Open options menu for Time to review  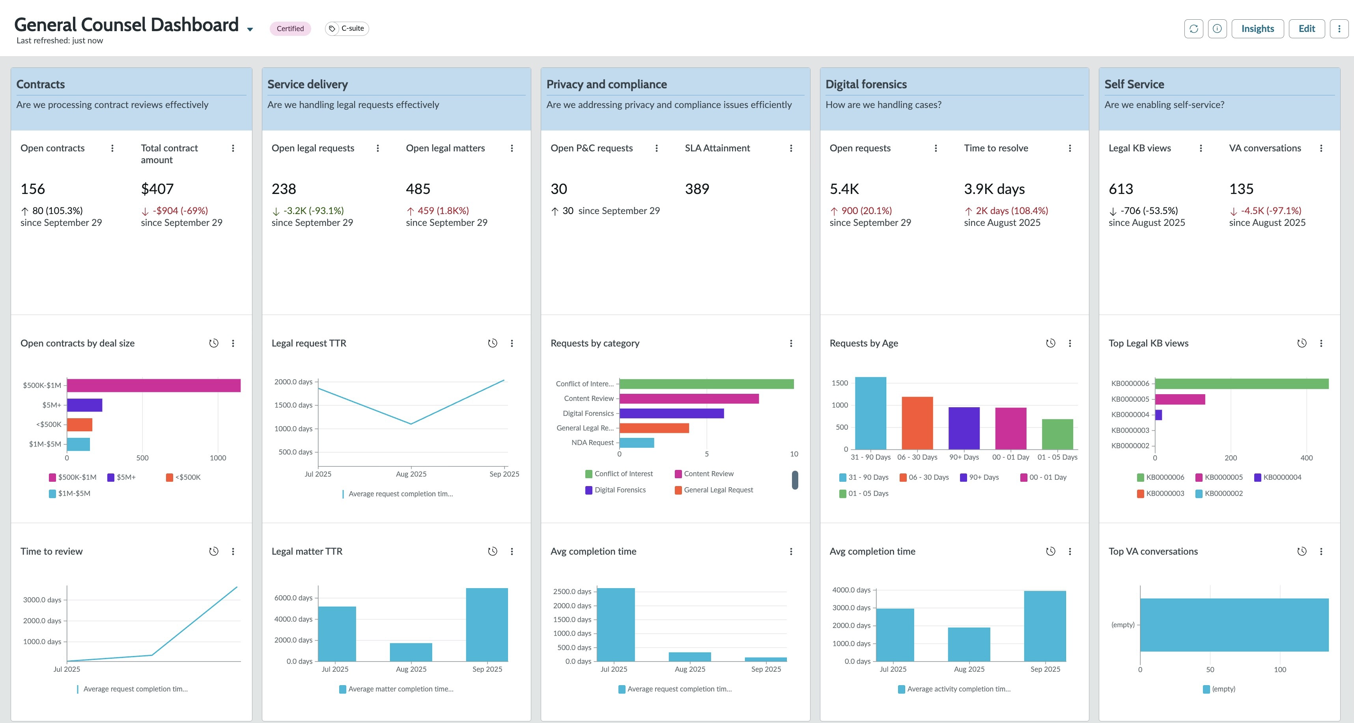tap(233, 551)
